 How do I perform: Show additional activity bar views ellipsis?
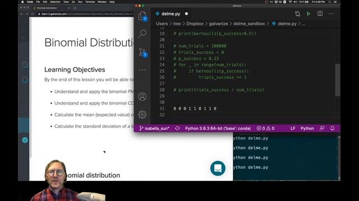[142, 70]
